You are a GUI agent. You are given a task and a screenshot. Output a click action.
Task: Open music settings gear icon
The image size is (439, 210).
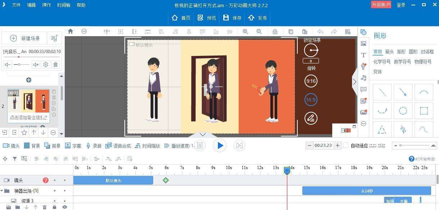tap(46, 65)
